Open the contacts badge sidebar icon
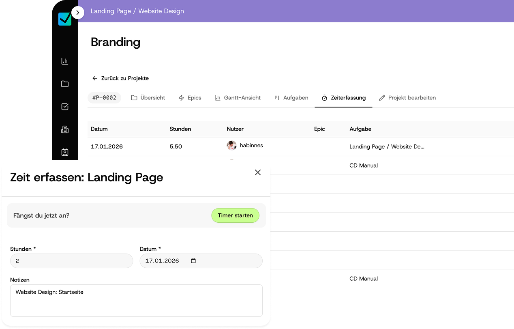The image size is (514, 329). (x=65, y=152)
